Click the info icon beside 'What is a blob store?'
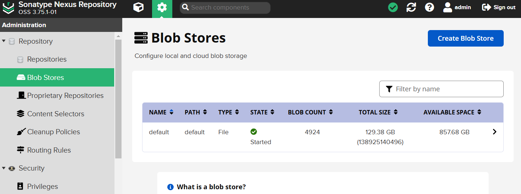Viewport: 521px width, 194px height. [x=170, y=187]
